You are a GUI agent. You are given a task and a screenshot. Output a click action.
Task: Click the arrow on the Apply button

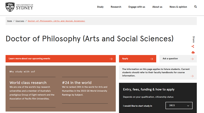152,59
